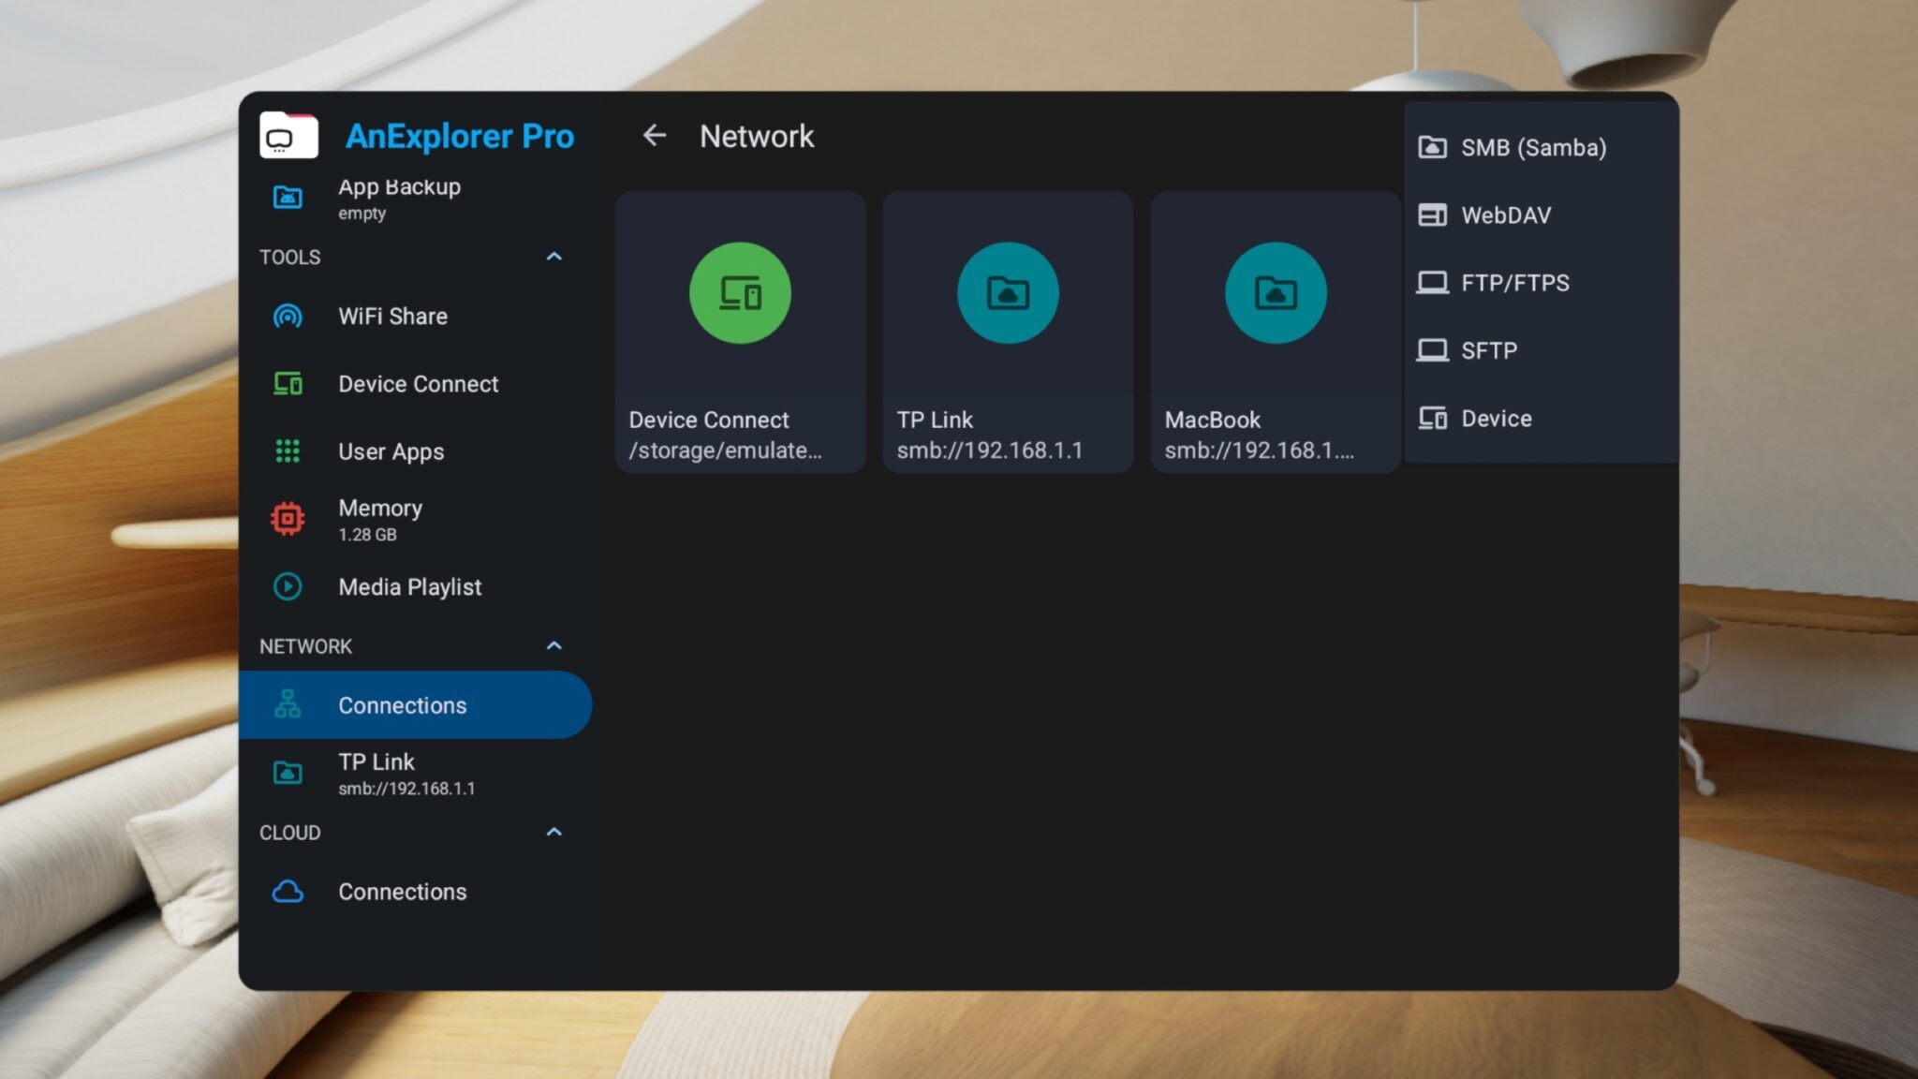Collapse the NETWORK section
1918x1079 pixels.
[554, 645]
